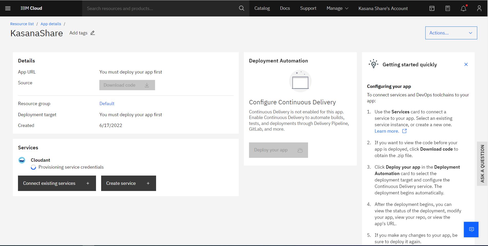Switch account via Kasana Share's Account
The image size is (488, 246).
383,8
